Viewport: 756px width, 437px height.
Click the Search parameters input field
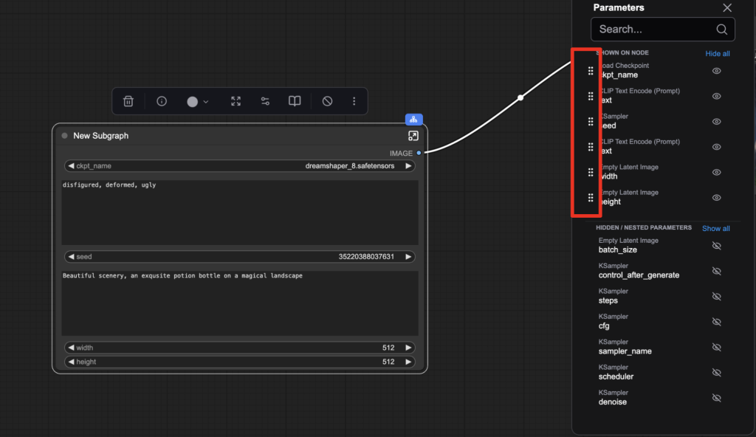(x=655, y=30)
